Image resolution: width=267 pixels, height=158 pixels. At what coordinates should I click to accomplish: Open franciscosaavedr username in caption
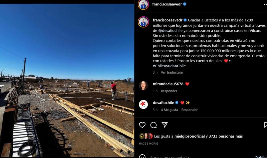tap(168, 20)
